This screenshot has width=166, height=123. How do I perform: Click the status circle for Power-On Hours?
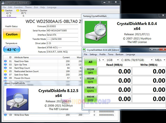[x=5, y=78]
